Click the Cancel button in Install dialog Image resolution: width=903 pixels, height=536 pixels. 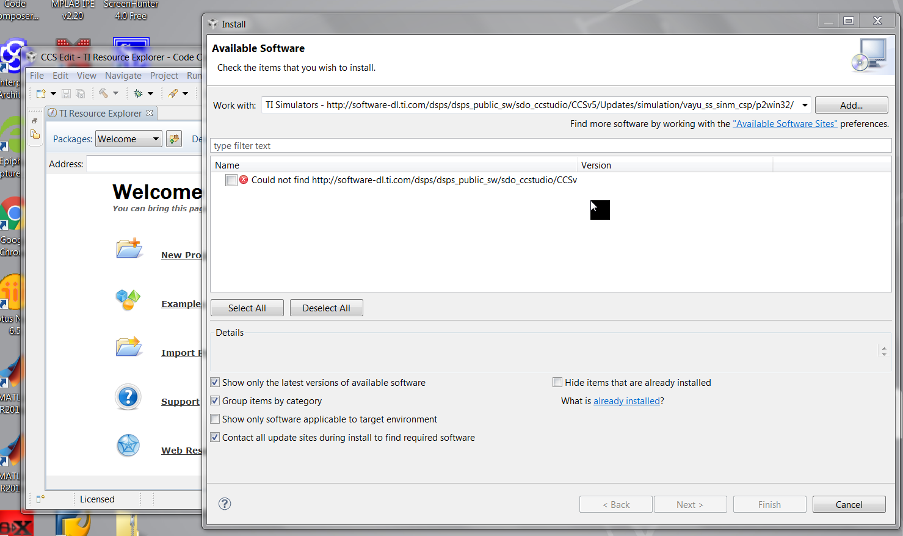point(849,504)
